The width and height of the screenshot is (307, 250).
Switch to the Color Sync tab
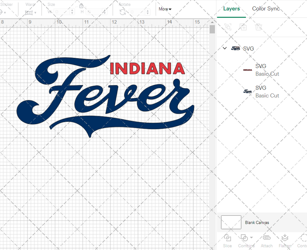(x=266, y=9)
